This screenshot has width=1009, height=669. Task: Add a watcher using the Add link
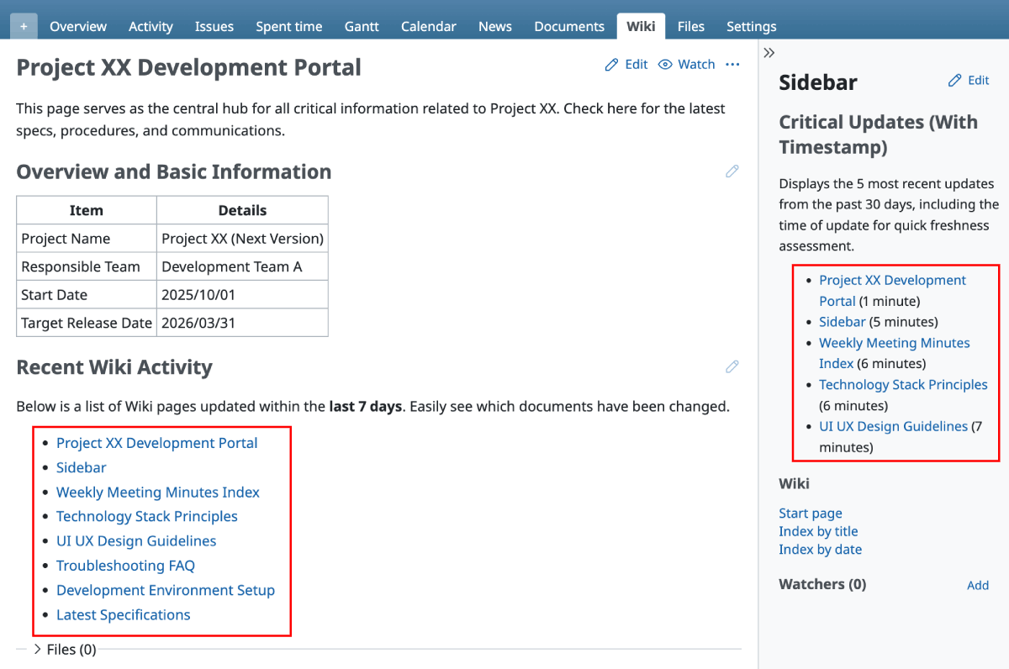(x=977, y=585)
